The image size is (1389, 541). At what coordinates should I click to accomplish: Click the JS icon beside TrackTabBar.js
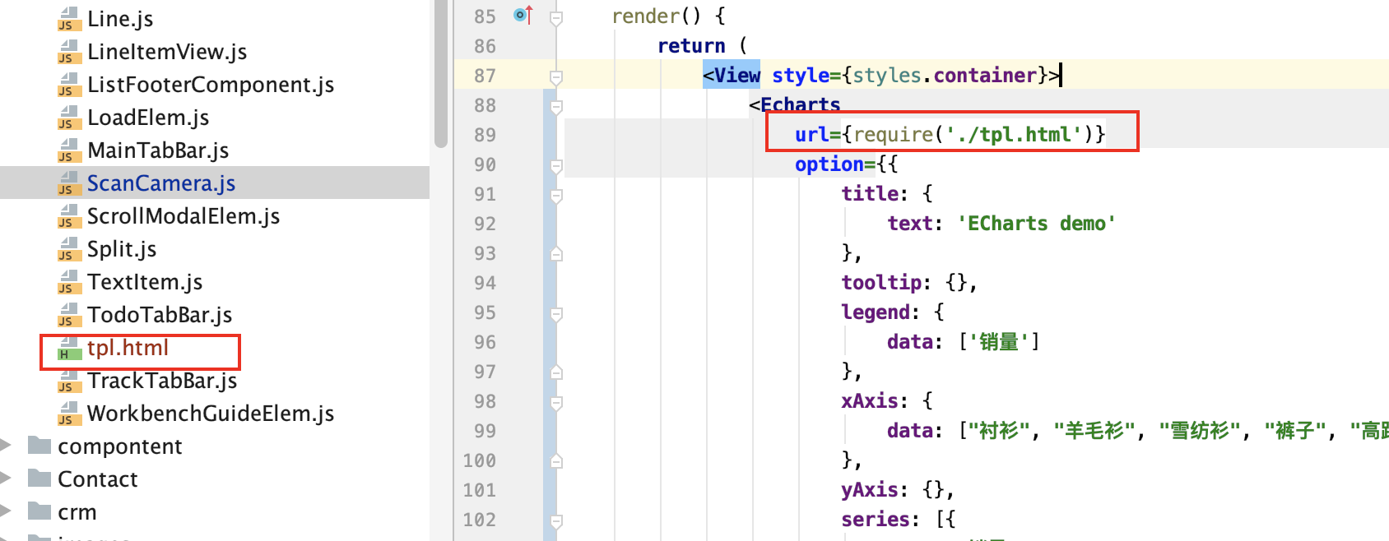[x=69, y=381]
